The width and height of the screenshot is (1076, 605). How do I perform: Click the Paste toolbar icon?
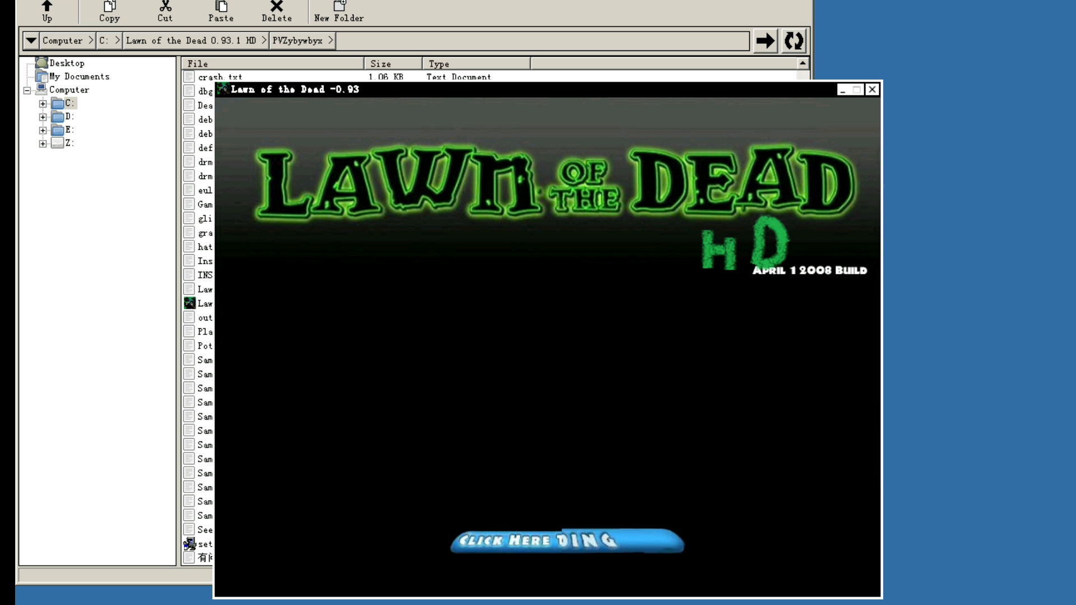pos(220,10)
